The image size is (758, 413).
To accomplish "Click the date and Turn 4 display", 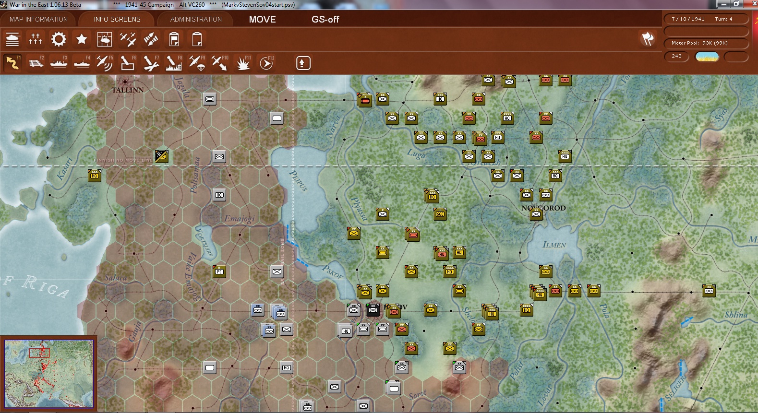I will [706, 19].
